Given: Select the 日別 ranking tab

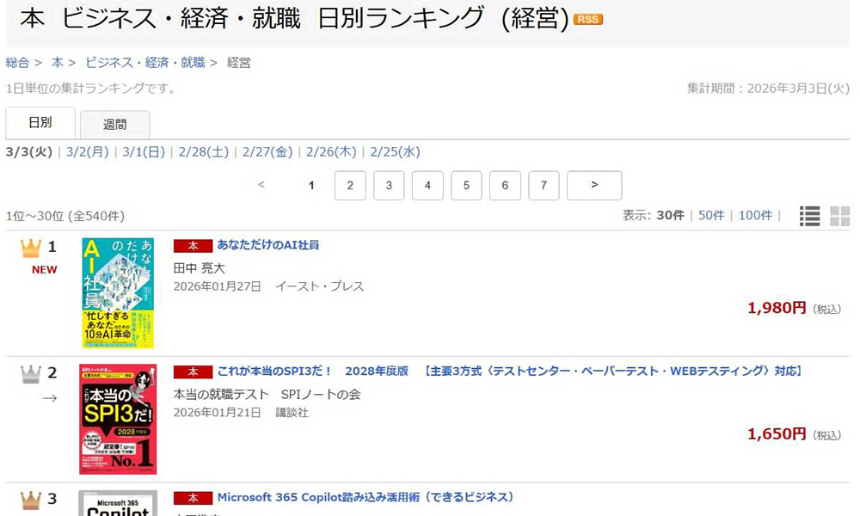Looking at the screenshot, I should pyautogui.click(x=40, y=123).
